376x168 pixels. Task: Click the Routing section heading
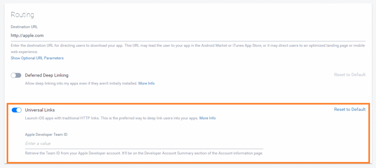click(x=22, y=15)
